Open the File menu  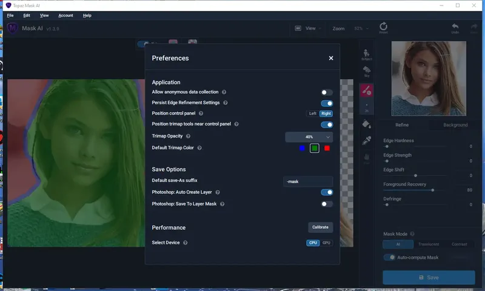pos(10,16)
